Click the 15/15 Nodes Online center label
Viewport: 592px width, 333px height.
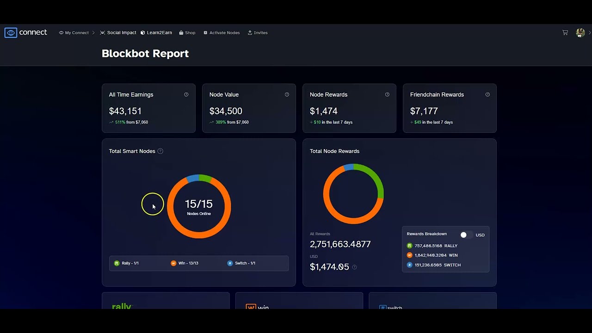[199, 207]
